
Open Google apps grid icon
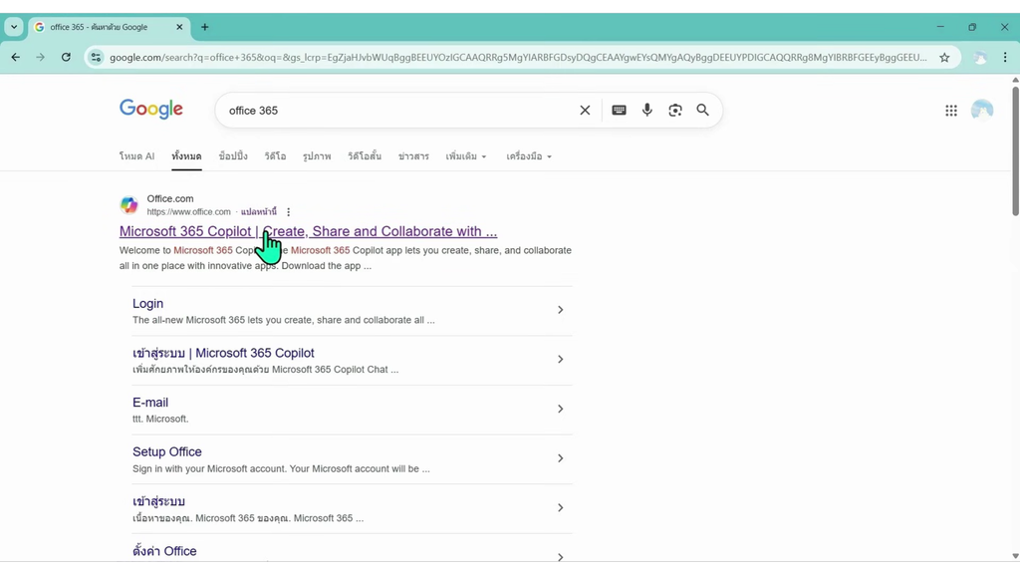pos(951,111)
